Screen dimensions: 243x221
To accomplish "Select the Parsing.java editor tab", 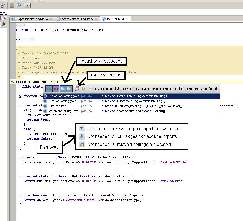I will (115, 19).
